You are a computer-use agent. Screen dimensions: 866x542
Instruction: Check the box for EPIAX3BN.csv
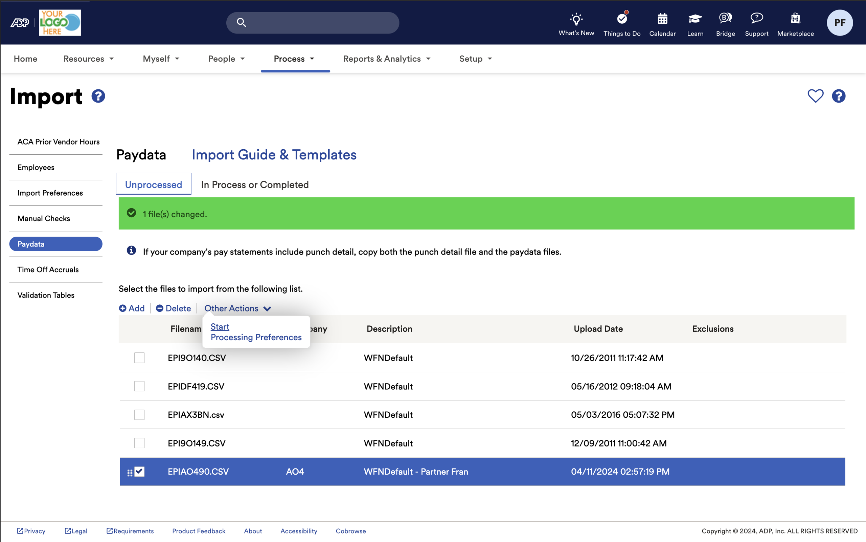click(139, 415)
